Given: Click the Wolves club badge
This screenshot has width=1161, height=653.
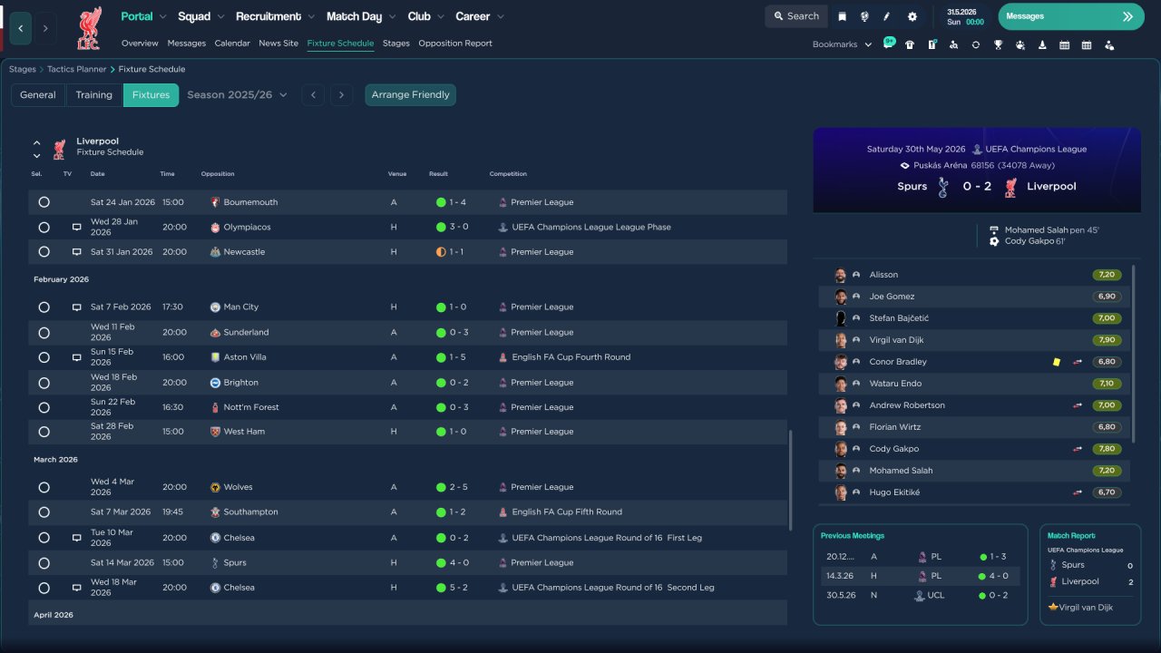Looking at the screenshot, I should tap(216, 487).
